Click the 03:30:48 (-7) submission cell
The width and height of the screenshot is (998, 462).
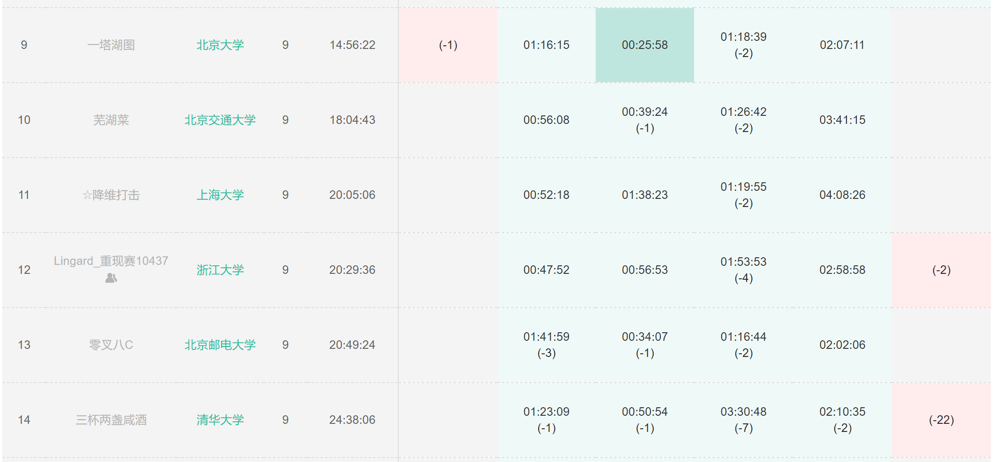[743, 420]
